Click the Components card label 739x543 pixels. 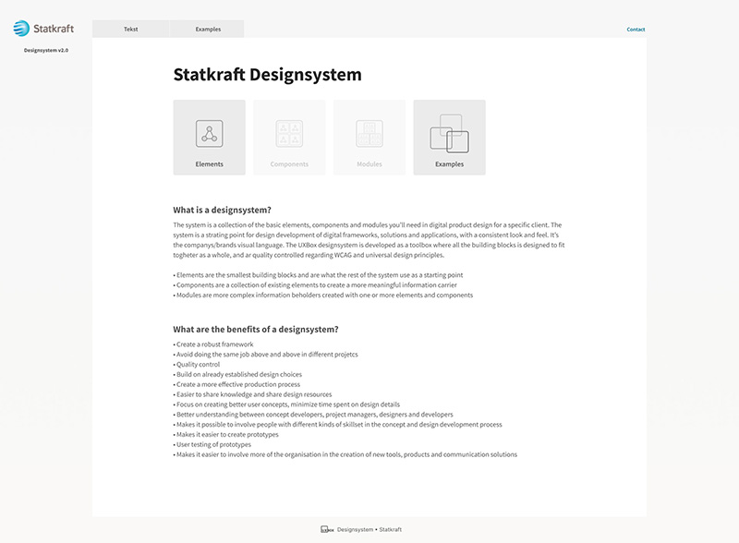point(289,164)
